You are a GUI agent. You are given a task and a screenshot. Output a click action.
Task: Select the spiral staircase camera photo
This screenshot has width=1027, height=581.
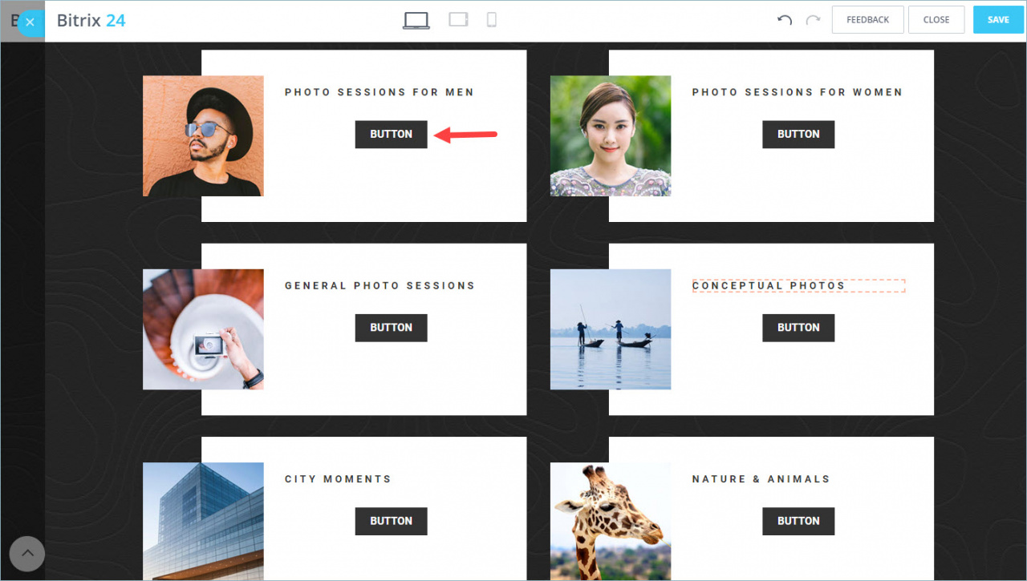coord(203,329)
